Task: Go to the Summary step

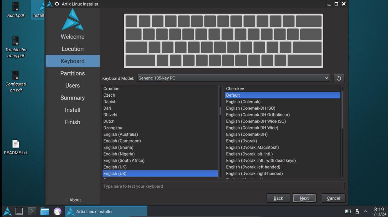Action: pyautogui.click(x=73, y=98)
